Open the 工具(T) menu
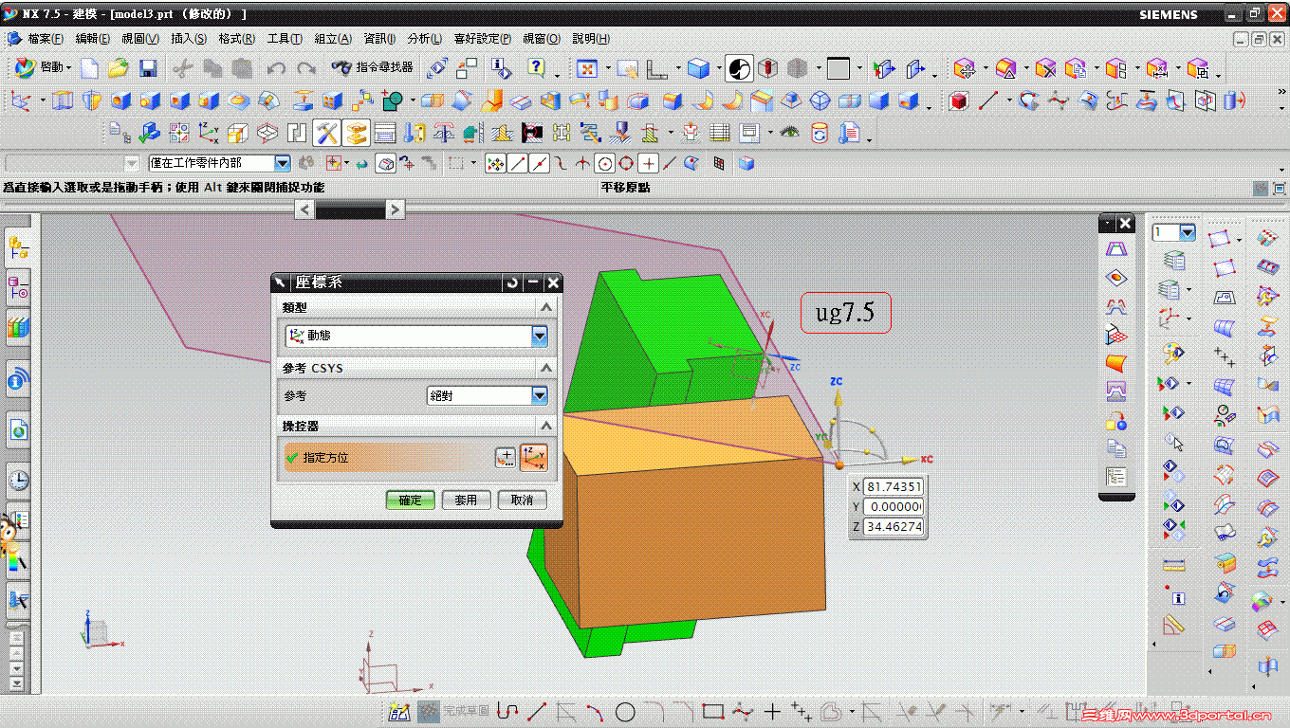This screenshot has height=728, width=1290. point(285,39)
